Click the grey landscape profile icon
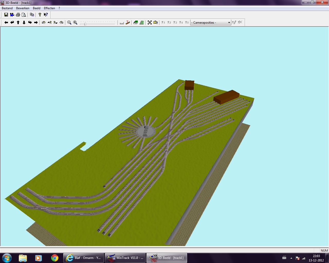The width and height of the screenshot is (329, 263). click(122, 23)
